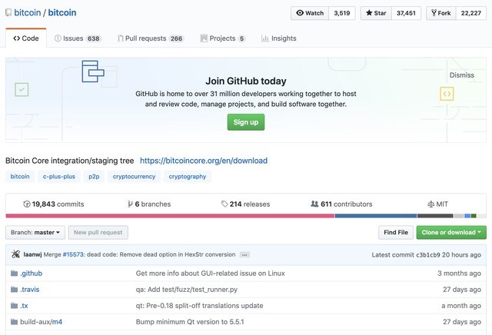Click the Watch button

click(310, 13)
